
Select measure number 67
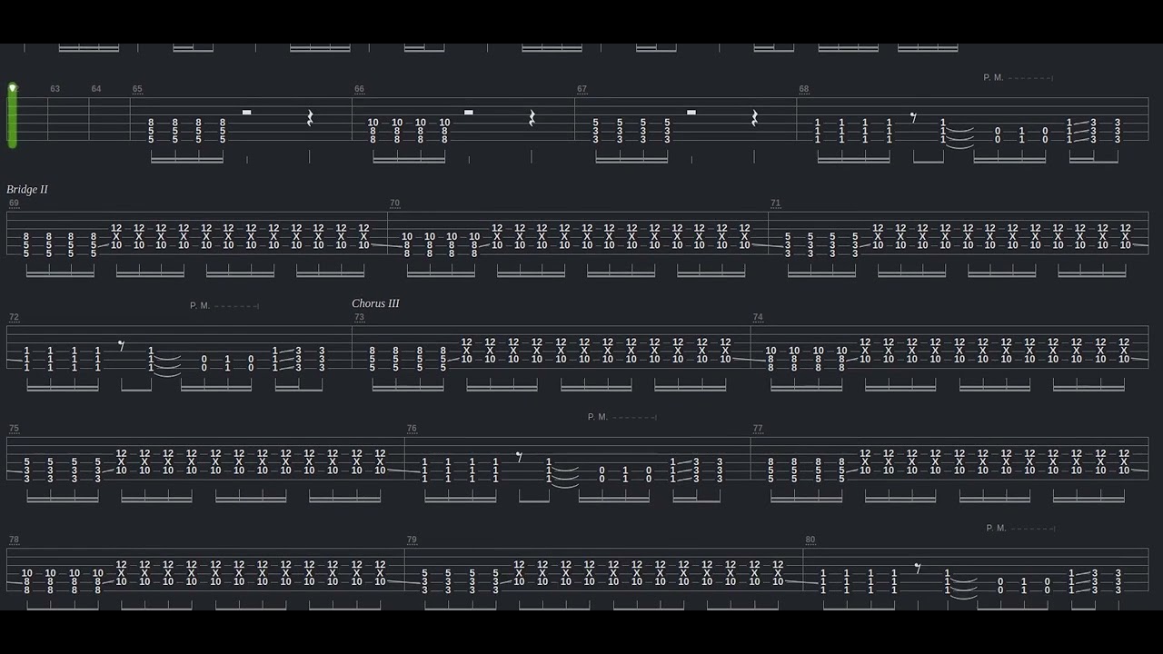pyautogui.click(x=582, y=89)
